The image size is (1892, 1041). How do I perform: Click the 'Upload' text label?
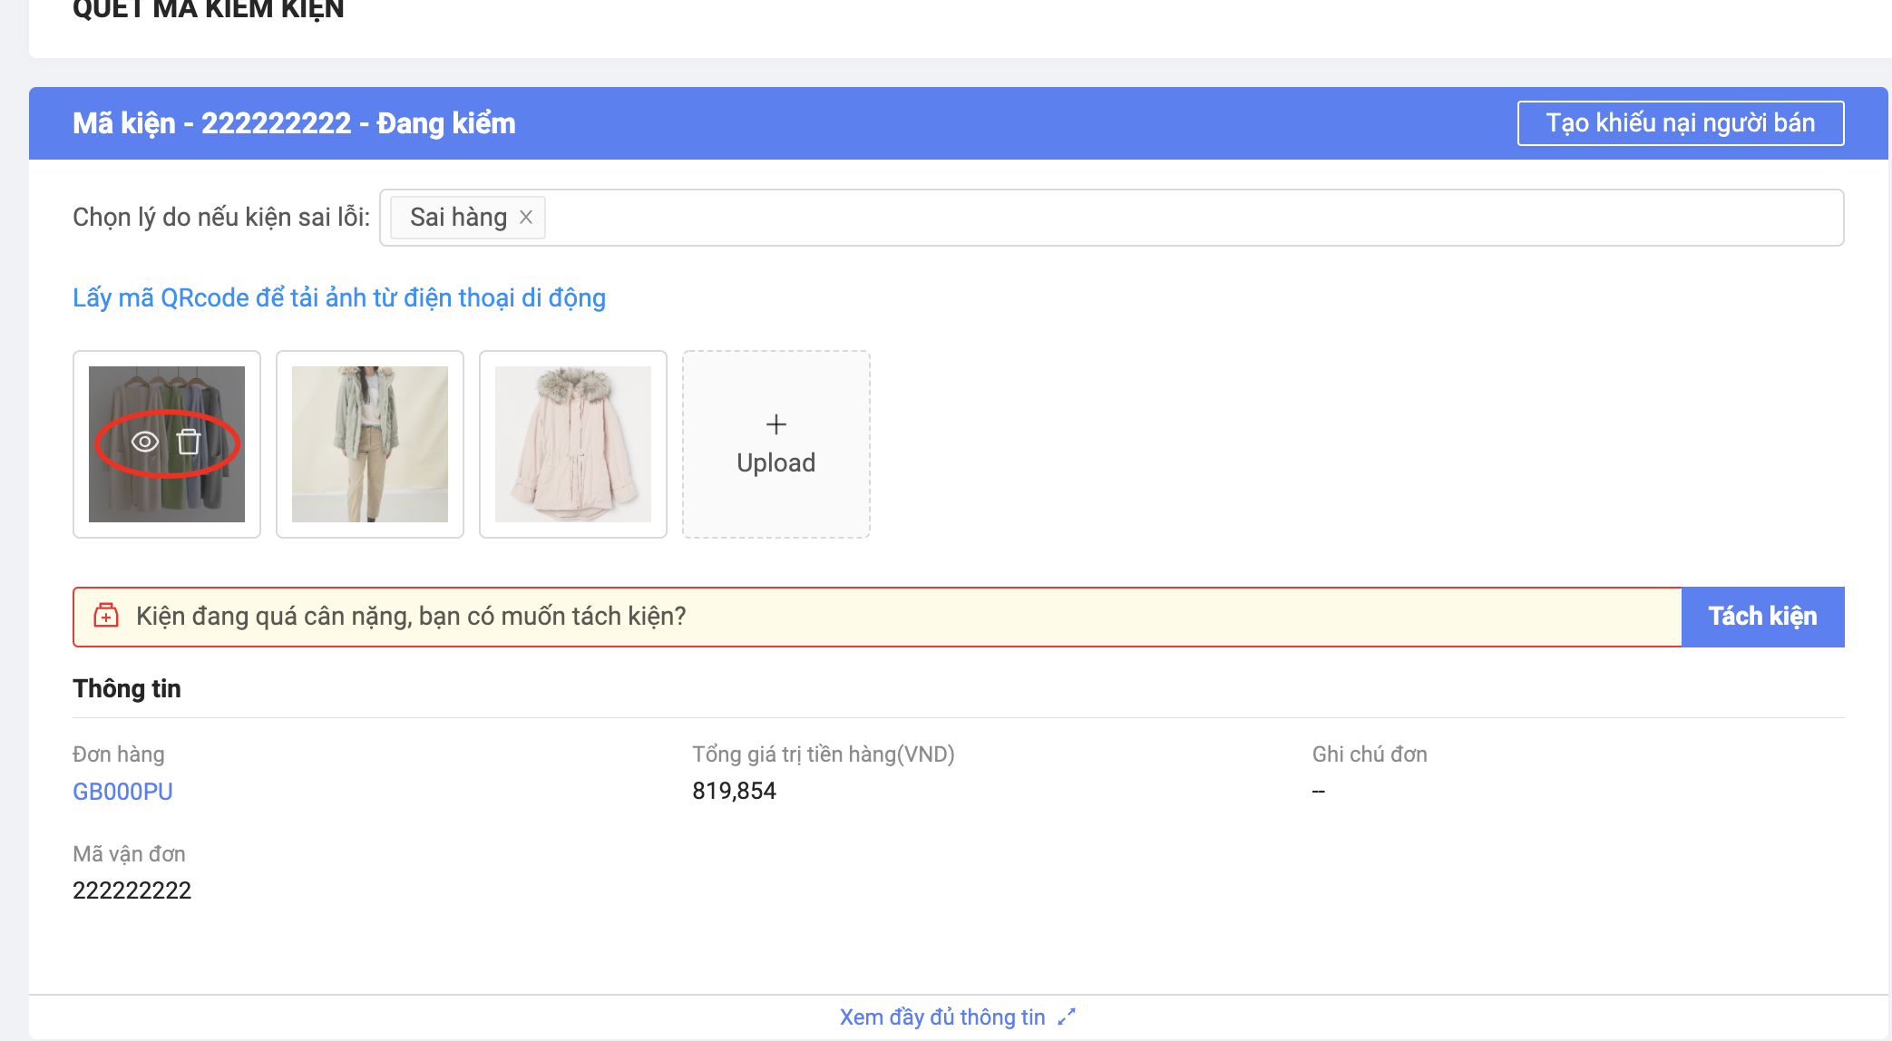pyautogui.click(x=776, y=462)
